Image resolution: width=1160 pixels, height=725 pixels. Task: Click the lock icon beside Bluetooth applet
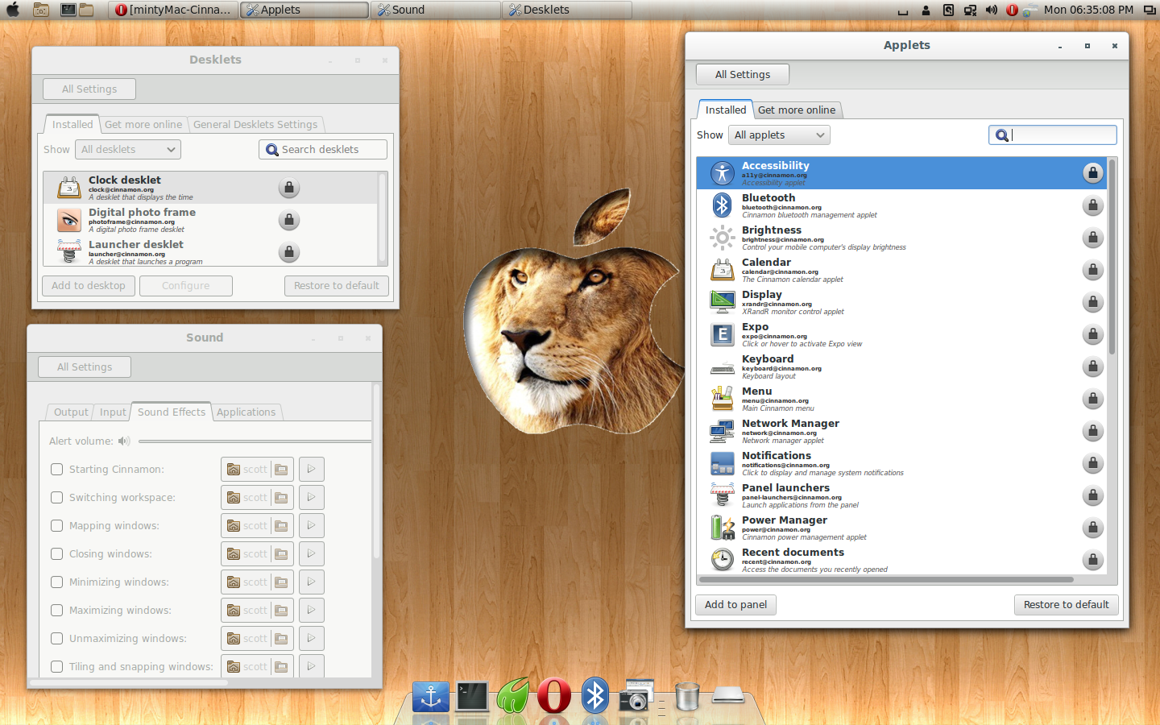1092,205
